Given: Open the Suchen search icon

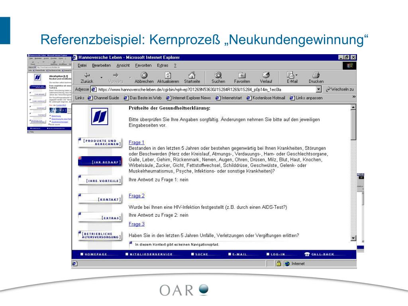Looking at the screenshot, I should pos(218,75).
